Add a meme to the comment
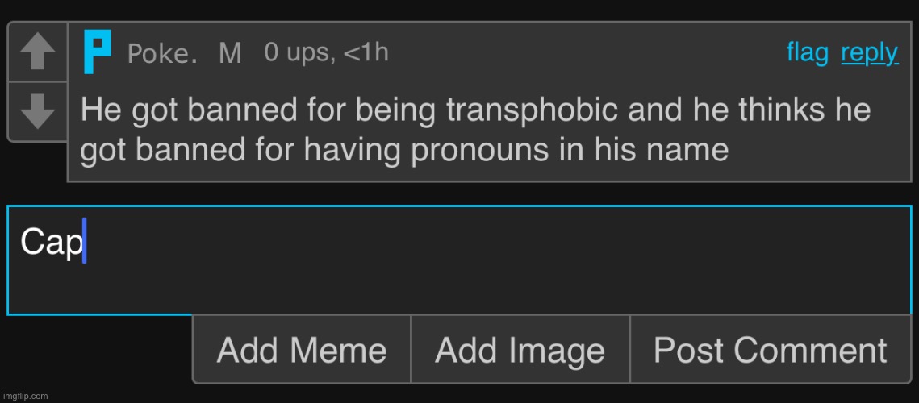The width and height of the screenshot is (919, 403). coord(302,350)
